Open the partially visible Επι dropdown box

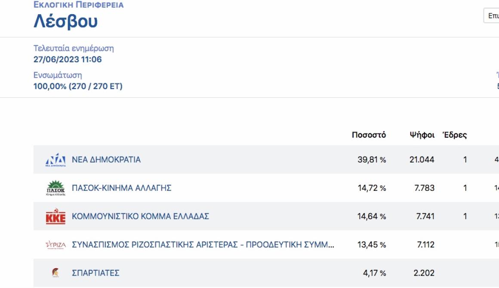491,15
